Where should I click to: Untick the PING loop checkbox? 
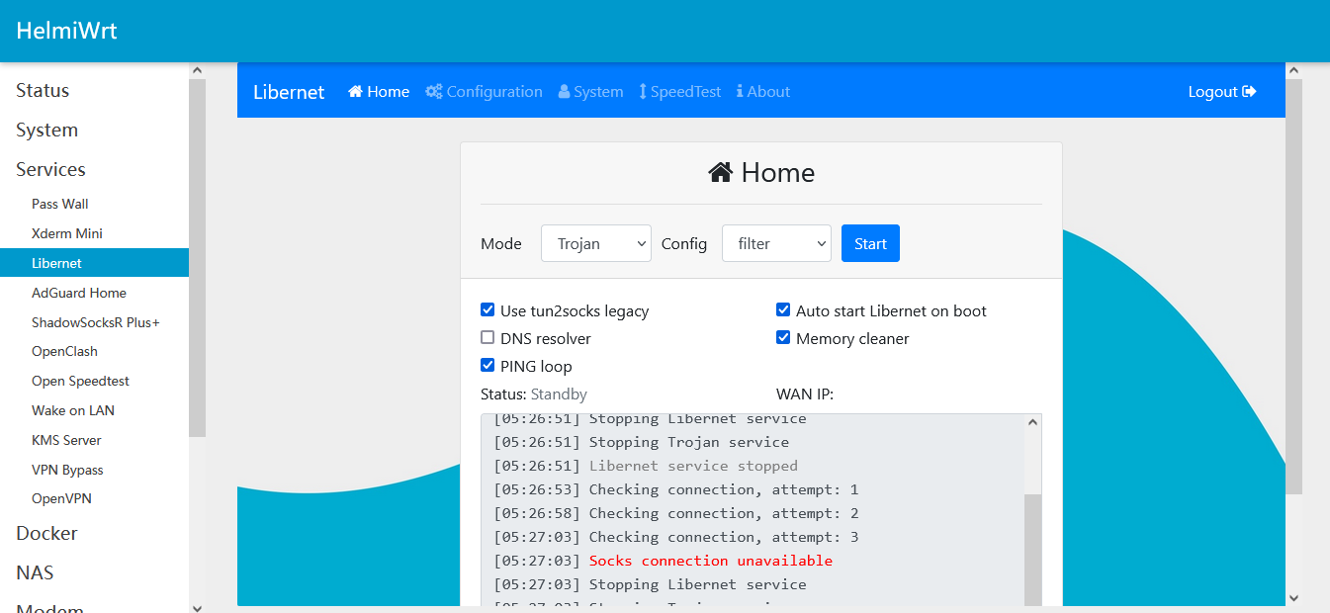tap(488, 366)
